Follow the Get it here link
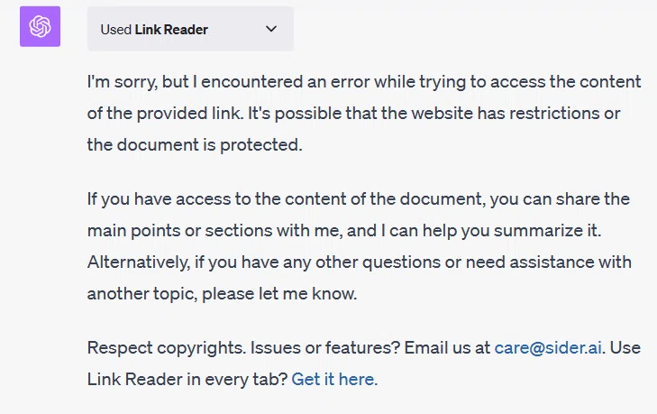 pos(334,379)
